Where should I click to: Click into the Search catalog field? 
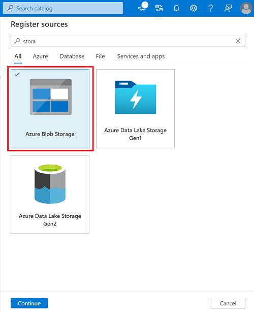tap(63, 8)
